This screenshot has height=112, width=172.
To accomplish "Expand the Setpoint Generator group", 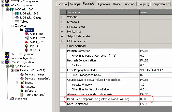I will coord(62,36).
